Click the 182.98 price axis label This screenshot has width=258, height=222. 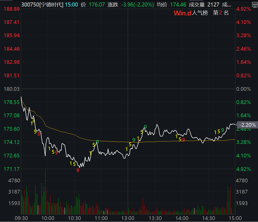click(x=12, y=62)
